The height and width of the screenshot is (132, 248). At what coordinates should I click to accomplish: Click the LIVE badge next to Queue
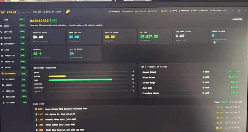tap(22, 26)
